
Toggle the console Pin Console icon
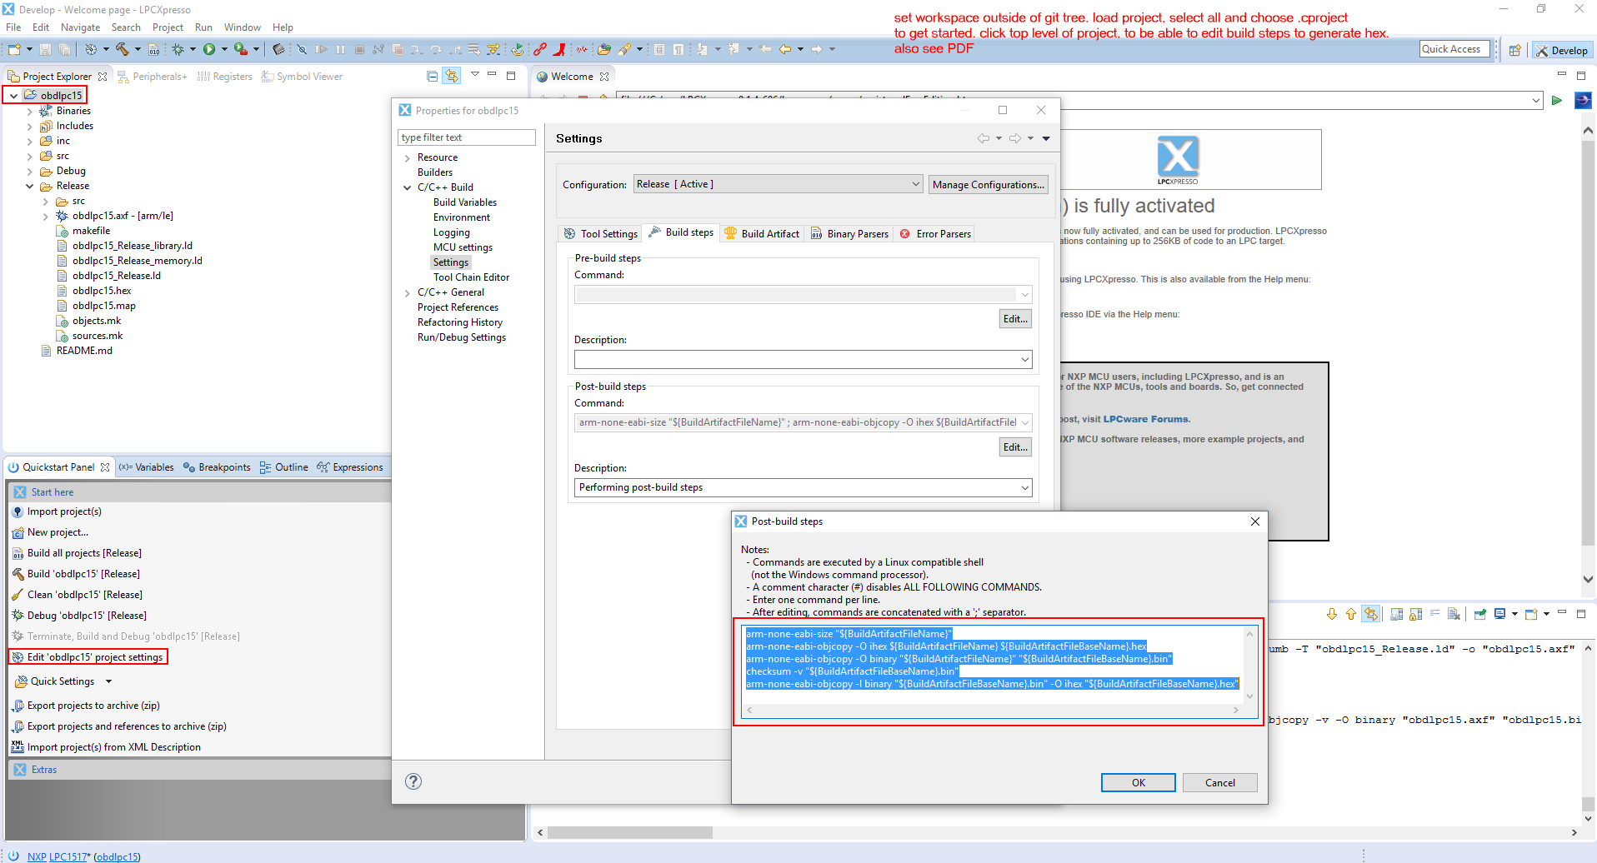[x=1479, y=615]
